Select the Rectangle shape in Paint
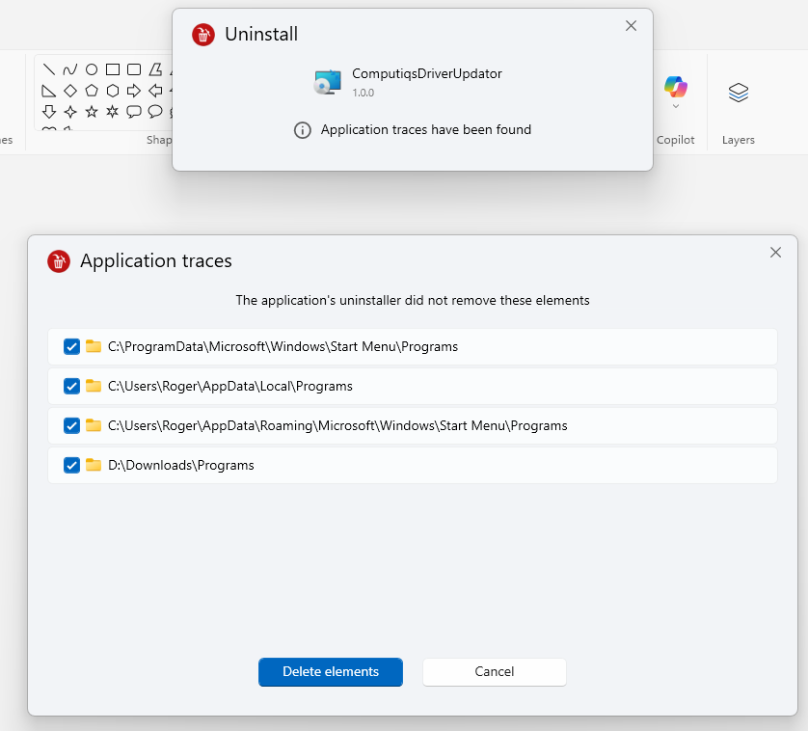Screen dimensions: 808x731 tap(113, 69)
